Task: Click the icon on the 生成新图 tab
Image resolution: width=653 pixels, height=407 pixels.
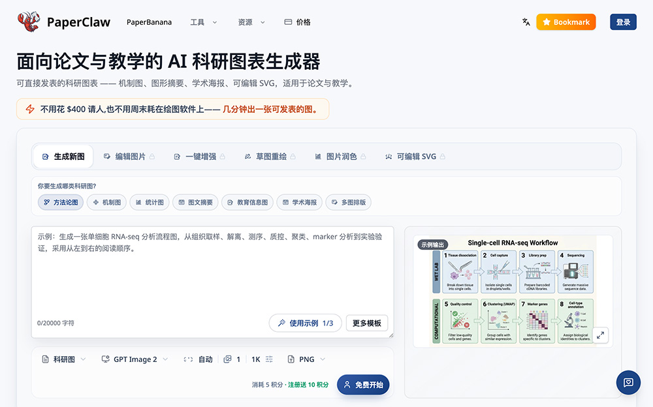Action: (x=46, y=157)
